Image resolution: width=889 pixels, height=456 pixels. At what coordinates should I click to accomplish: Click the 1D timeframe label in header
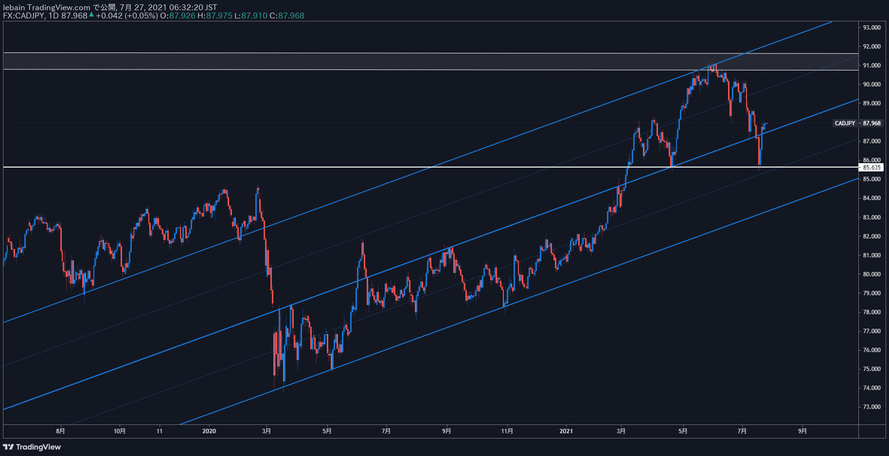pyautogui.click(x=53, y=16)
